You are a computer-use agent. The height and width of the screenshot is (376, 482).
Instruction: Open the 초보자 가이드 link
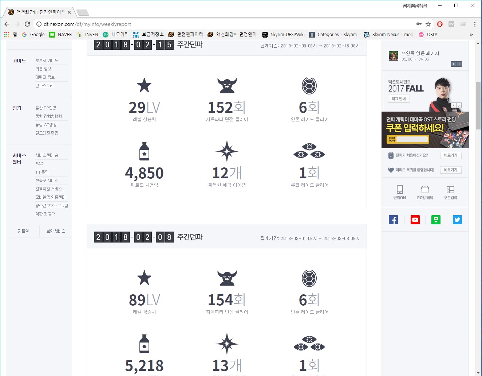tap(47, 61)
